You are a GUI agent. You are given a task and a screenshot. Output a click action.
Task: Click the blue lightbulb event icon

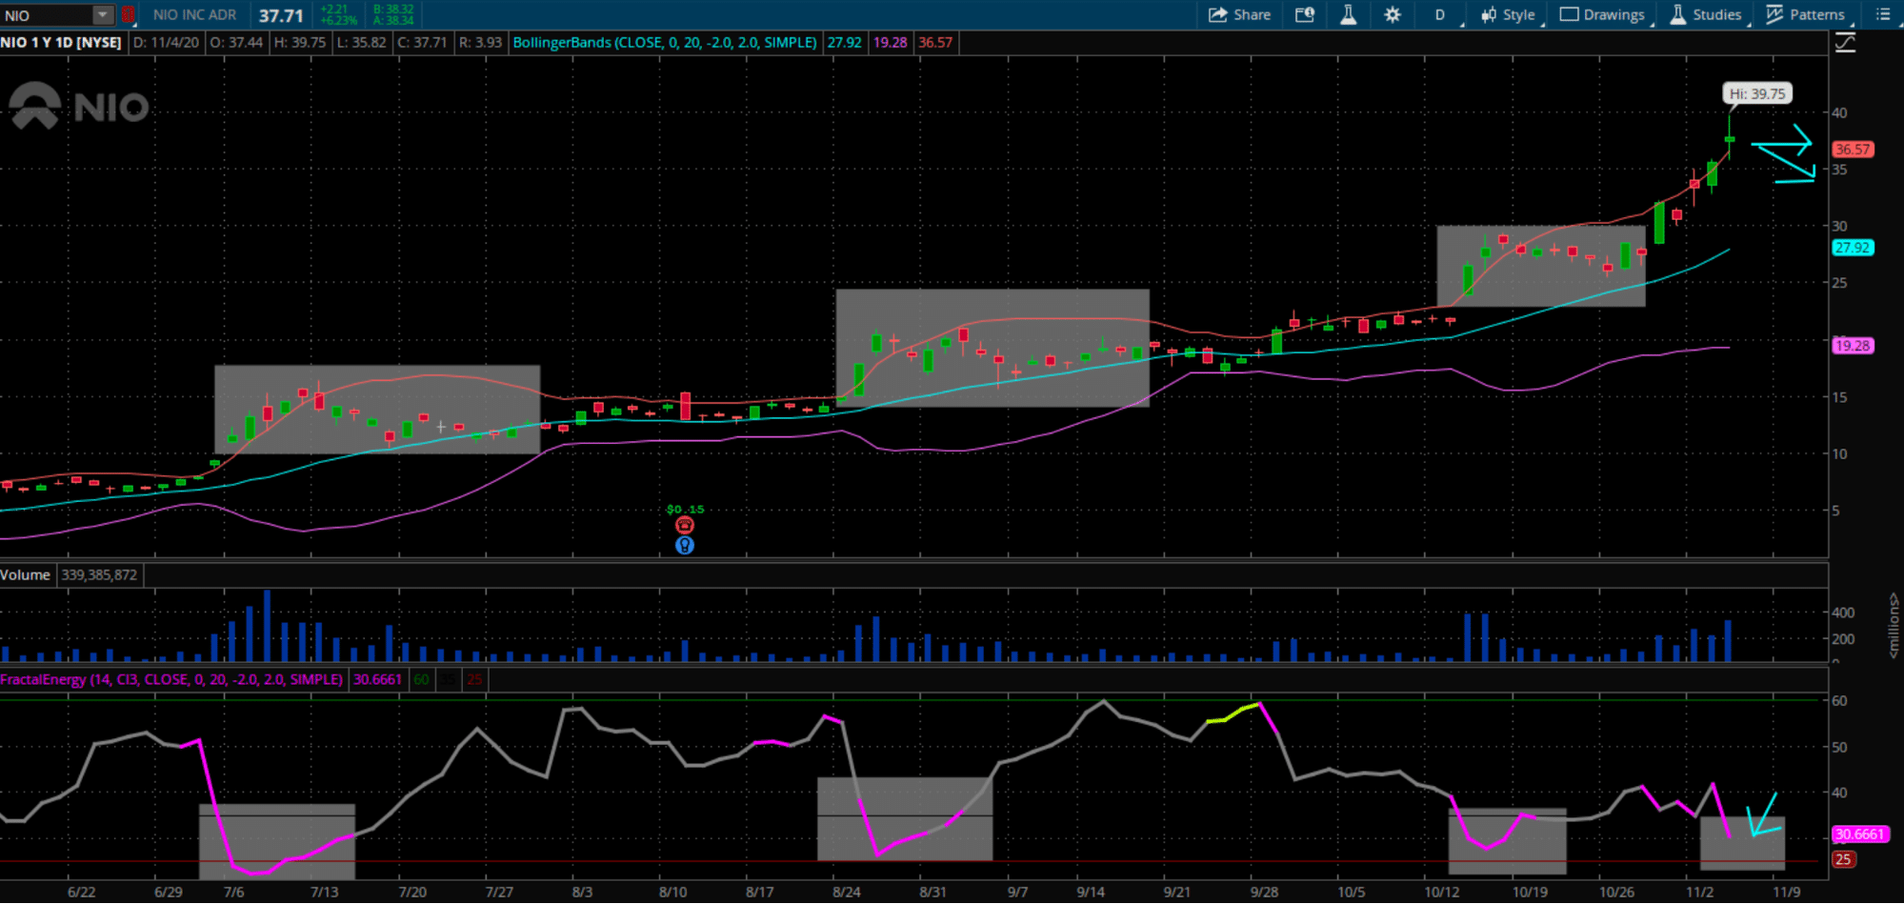point(685,546)
